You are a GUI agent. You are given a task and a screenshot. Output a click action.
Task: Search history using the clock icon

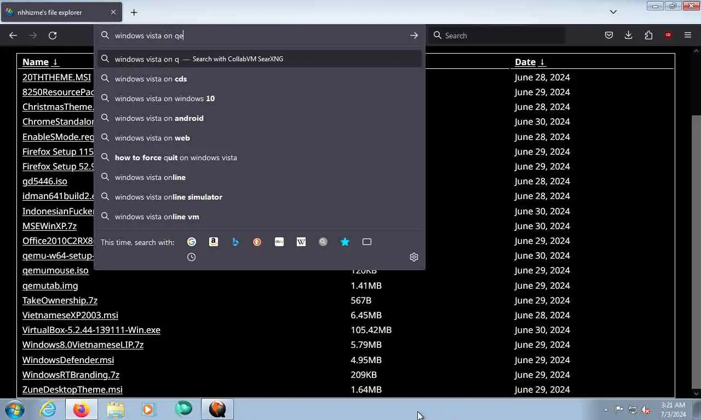coord(192,257)
